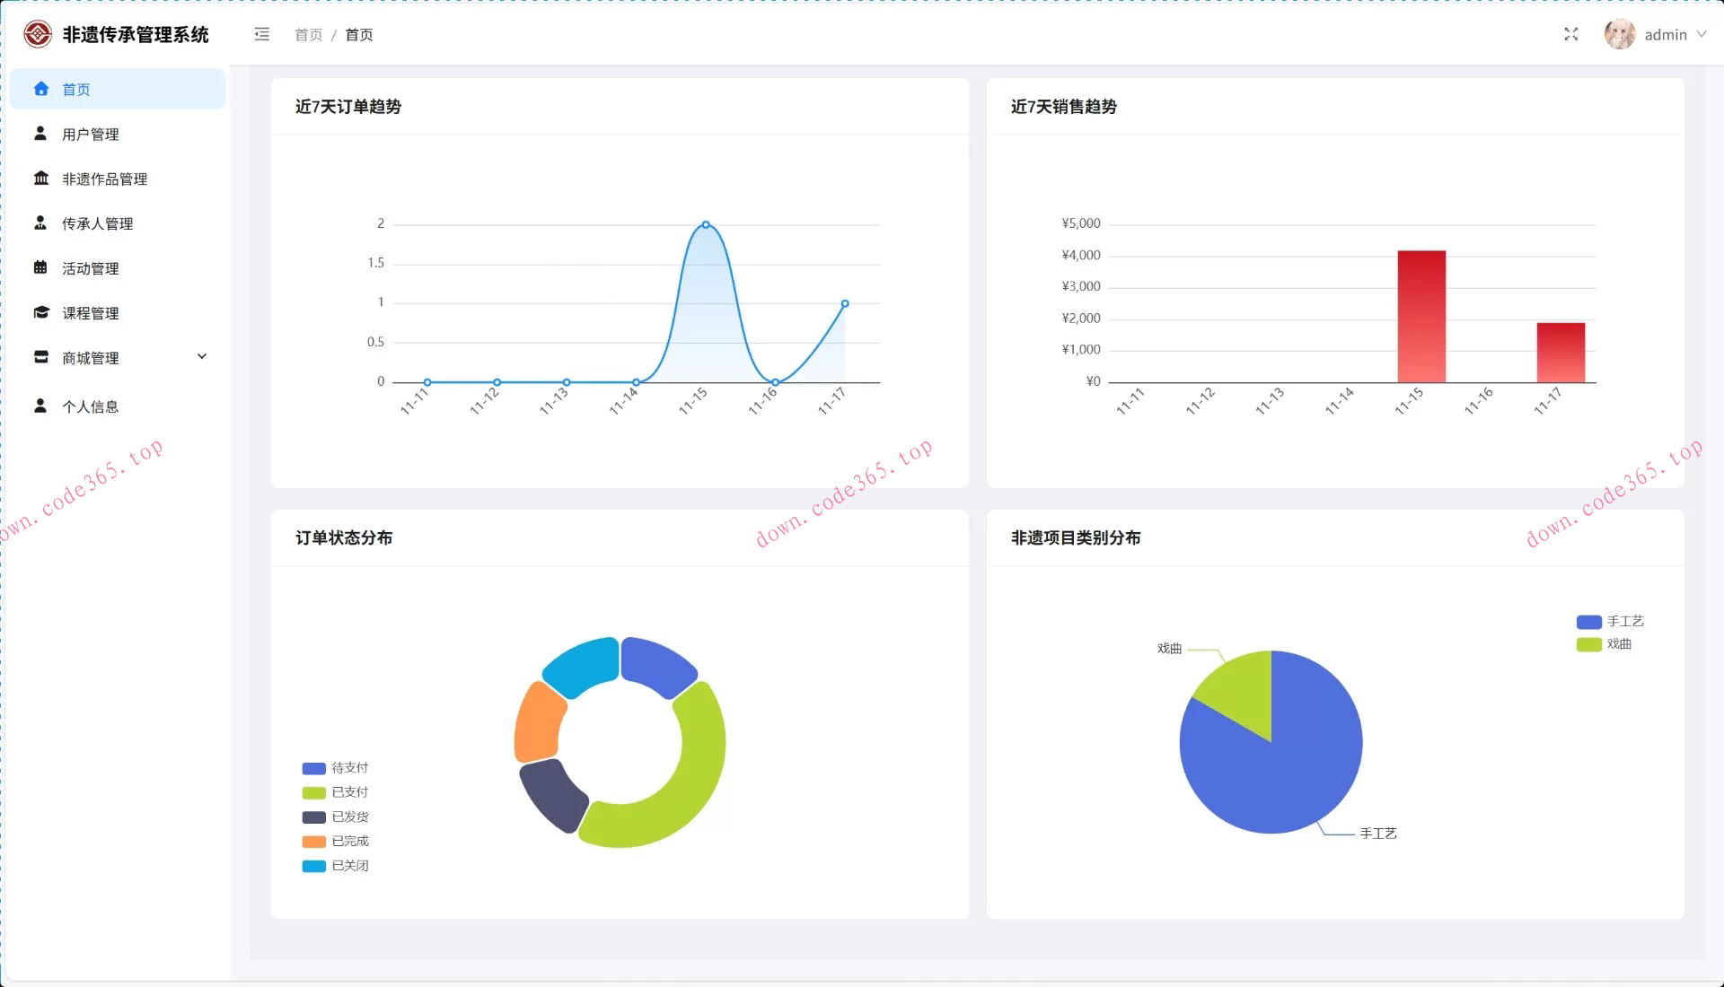Toggle fullscreen mode icon
This screenshot has width=1724, height=987.
point(1570,35)
